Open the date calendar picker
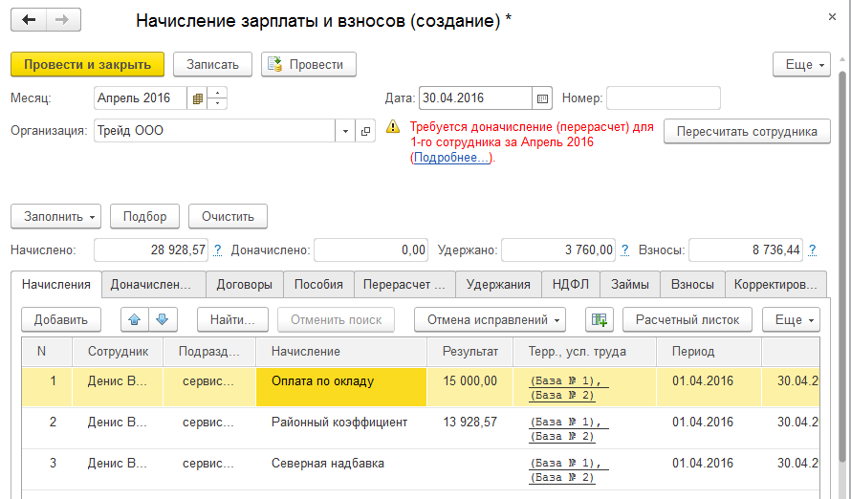 pyautogui.click(x=543, y=98)
